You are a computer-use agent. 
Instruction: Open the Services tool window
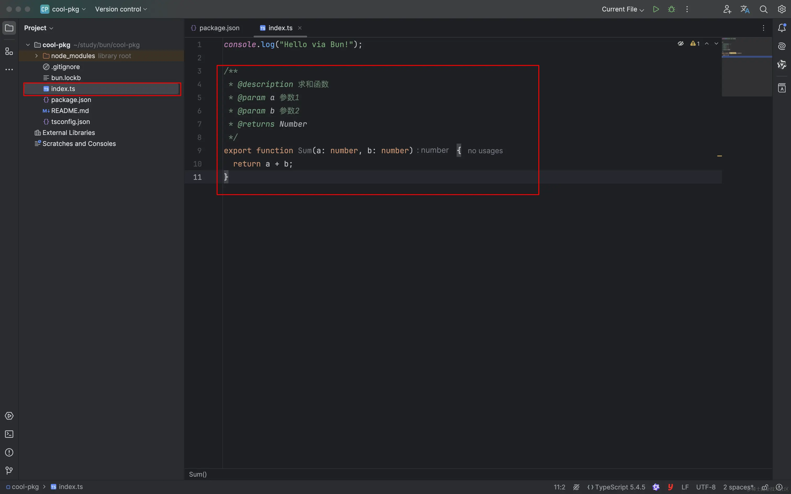click(9, 416)
